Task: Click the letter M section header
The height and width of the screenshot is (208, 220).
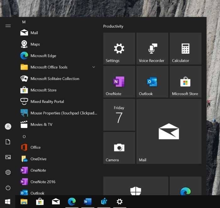Action: coord(24,22)
